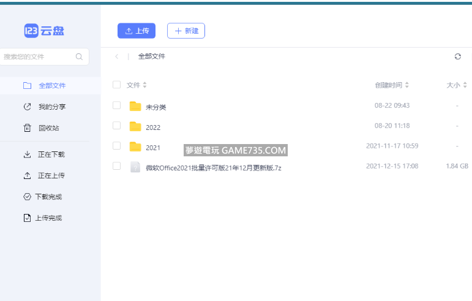
Task: Click the search magnifier icon
Action: [79, 57]
